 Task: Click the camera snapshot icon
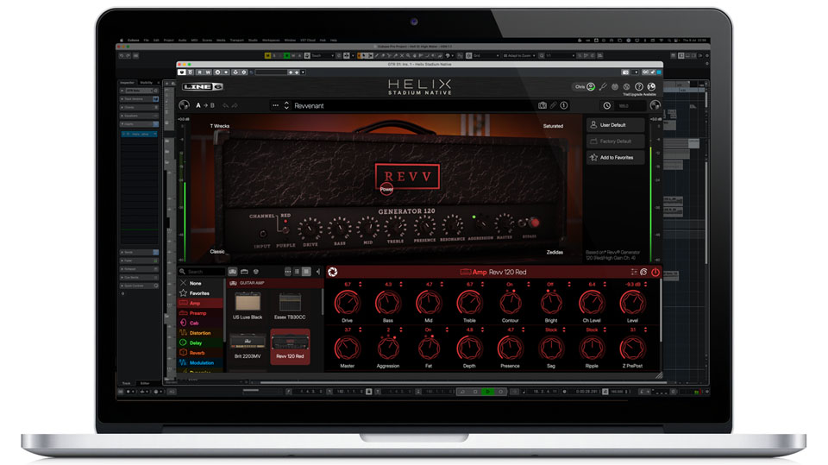543,105
